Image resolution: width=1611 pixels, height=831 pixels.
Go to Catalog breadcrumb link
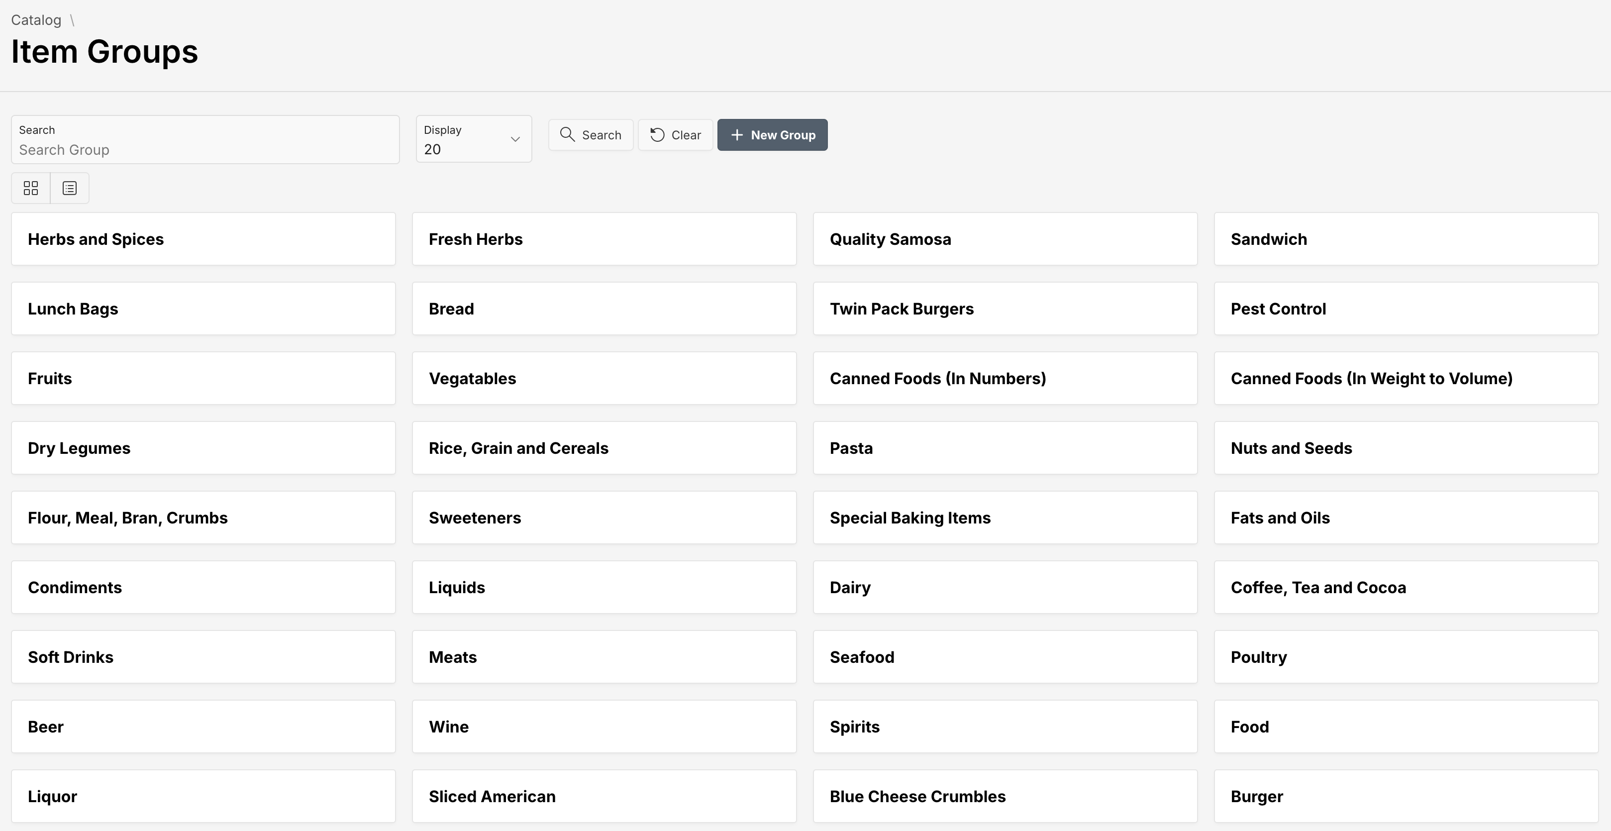36,20
